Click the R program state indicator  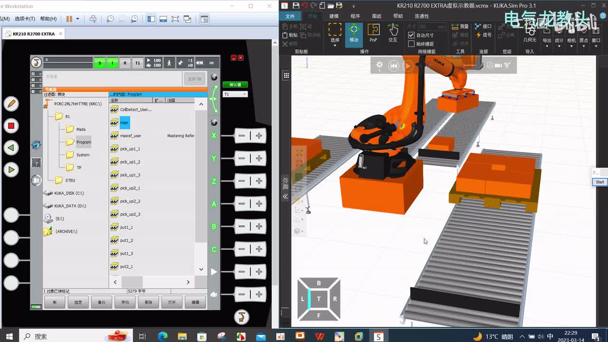pyautogui.click(x=125, y=63)
